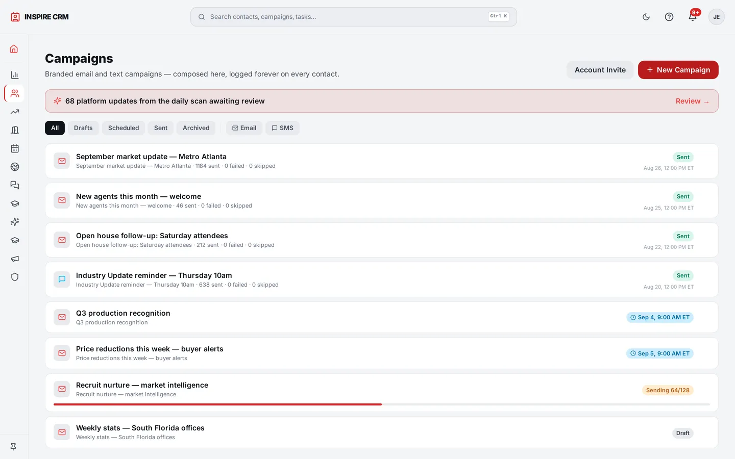Viewport: 735px width, 459px height.
Task: Open the megaphone icon in the sidebar
Action: pyautogui.click(x=14, y=259)
